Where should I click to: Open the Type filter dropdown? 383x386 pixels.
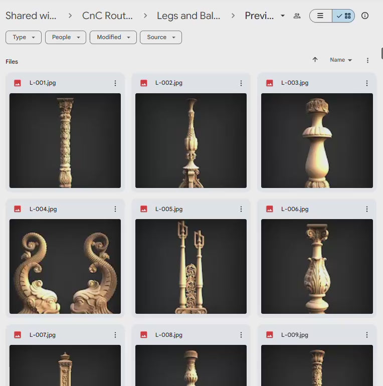(x=24, y=38)
